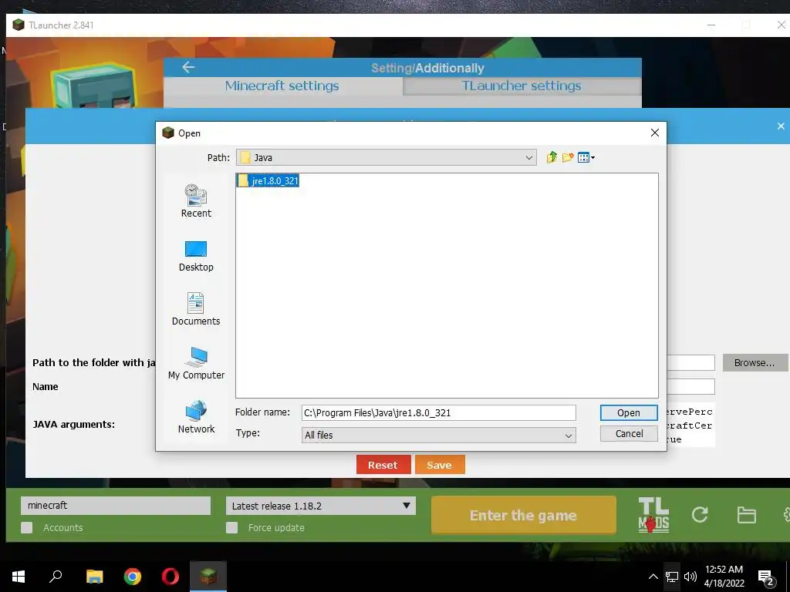Open Network location

pos(196,417)
